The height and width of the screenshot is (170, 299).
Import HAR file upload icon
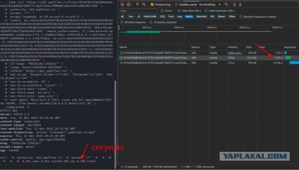point(235,4)
